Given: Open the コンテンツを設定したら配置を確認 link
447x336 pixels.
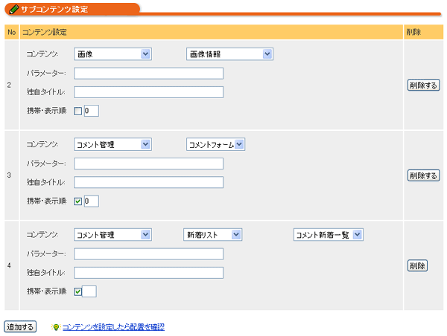Looking at the screenshot, I should tap(113, 327).
